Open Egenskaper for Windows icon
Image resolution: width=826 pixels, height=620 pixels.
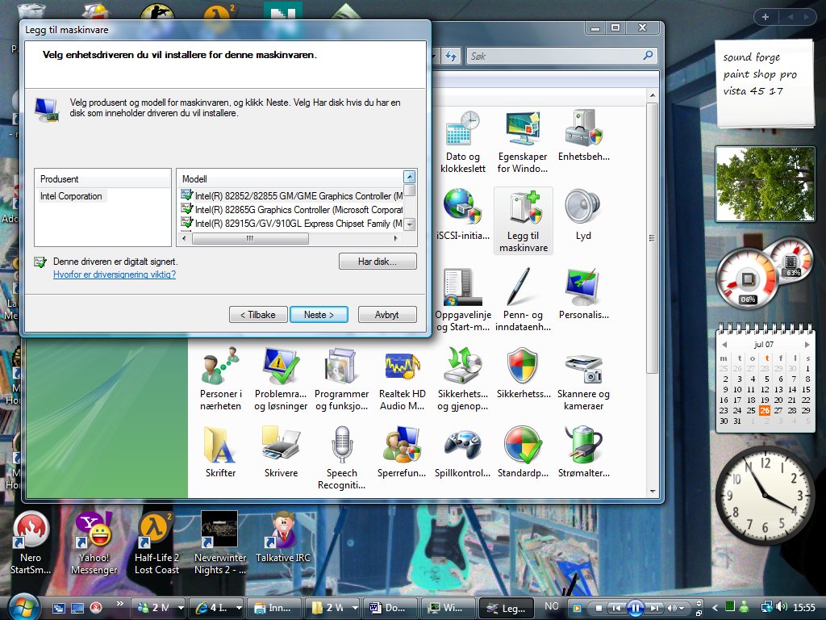523,141
